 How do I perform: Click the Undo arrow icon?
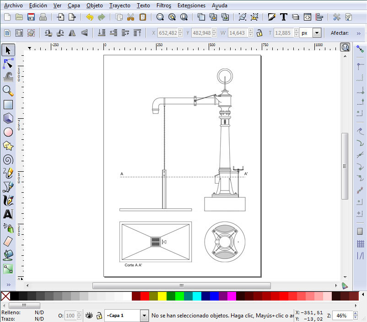tap(89, 17)
